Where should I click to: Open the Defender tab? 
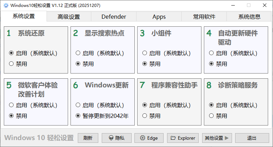pyautogui.click(x=114, y=17)
